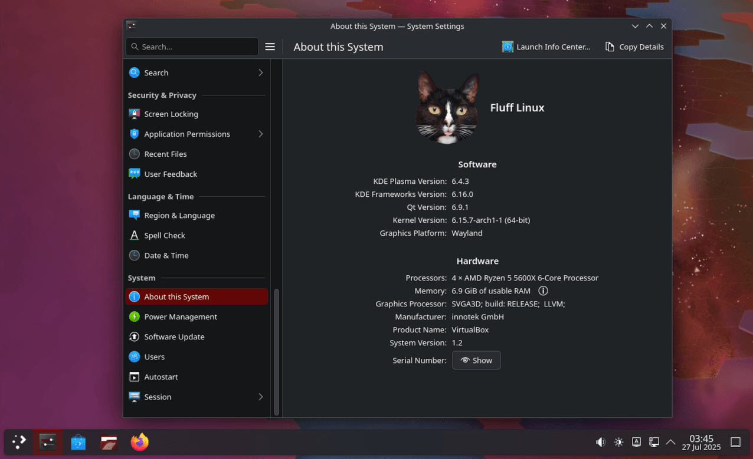Open the brightness slider from the tray
Image resolution: width=753 pixels, height=459 pixels.
pyautogui.click(x=618, y=442)
